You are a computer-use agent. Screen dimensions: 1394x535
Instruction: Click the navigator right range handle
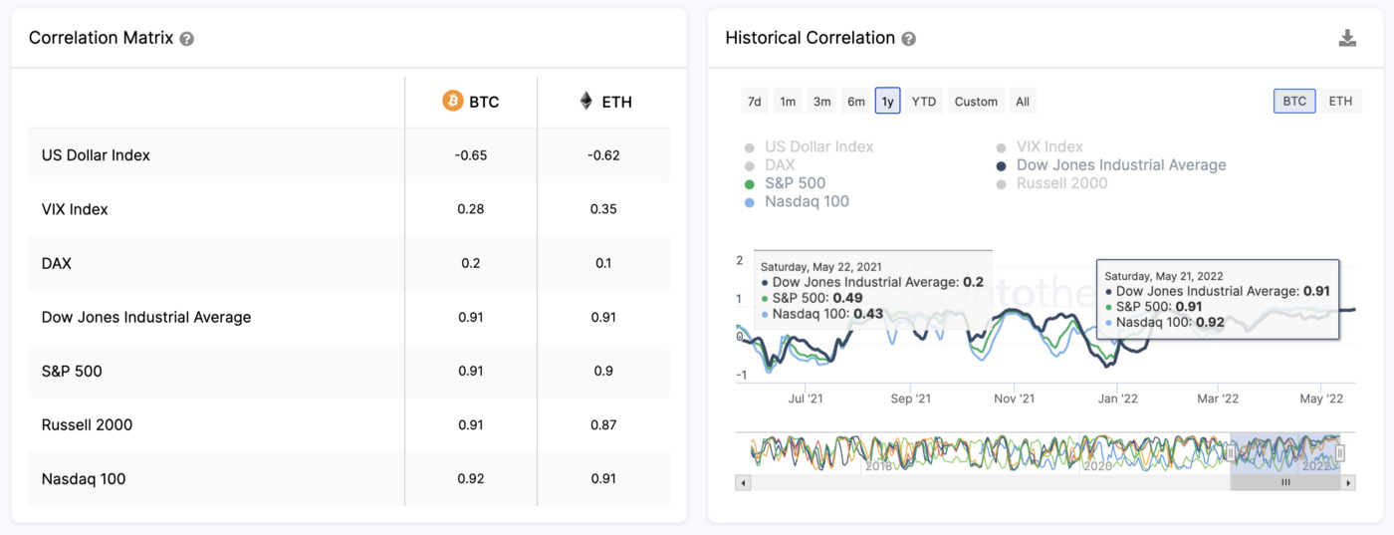(x=1340, y=453)
